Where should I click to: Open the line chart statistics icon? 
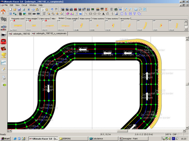click(x=4, y=62)
